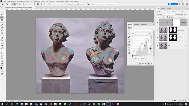189x106 pixels.
Task: Click the adjustment layer filter icon
Action: [x=176, y=11]
